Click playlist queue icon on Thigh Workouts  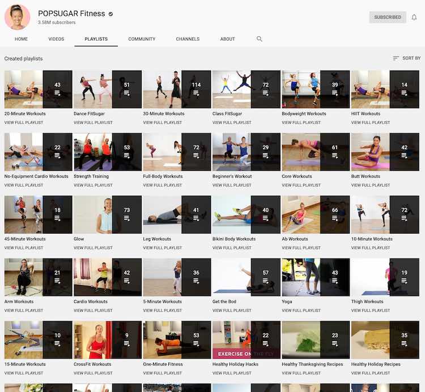click(x=405, y=281)
